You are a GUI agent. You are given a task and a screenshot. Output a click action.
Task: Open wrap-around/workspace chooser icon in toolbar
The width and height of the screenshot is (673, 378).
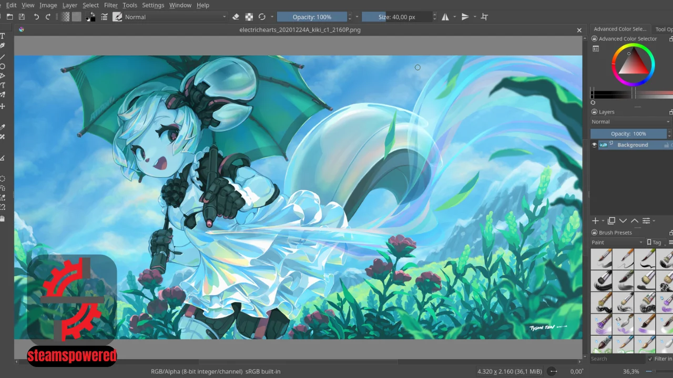(484, 17)
